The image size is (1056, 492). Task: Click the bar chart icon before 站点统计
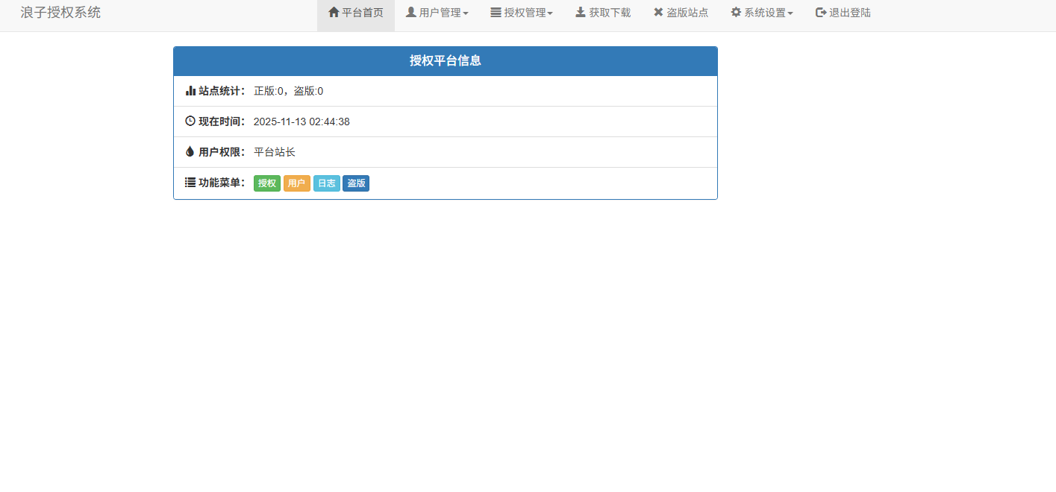190,90
